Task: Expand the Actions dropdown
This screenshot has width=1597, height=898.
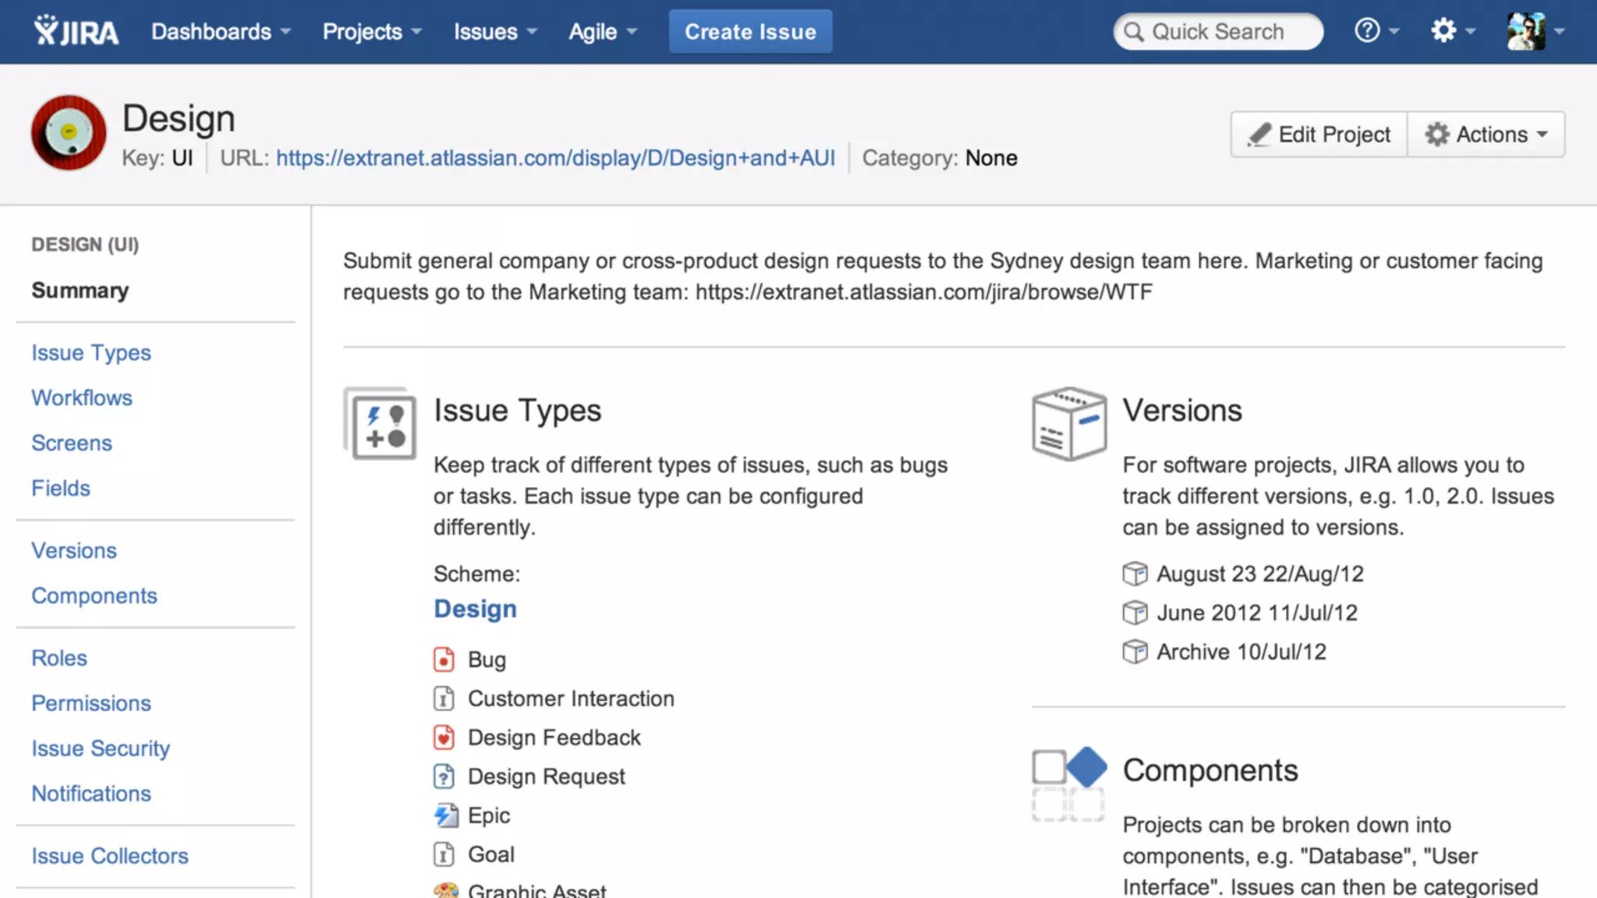Action: coord(1486,134)
